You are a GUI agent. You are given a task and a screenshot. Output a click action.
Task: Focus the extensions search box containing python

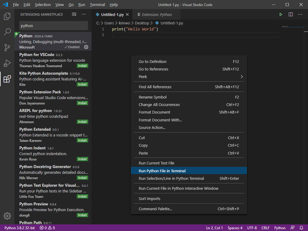point(53,26)
